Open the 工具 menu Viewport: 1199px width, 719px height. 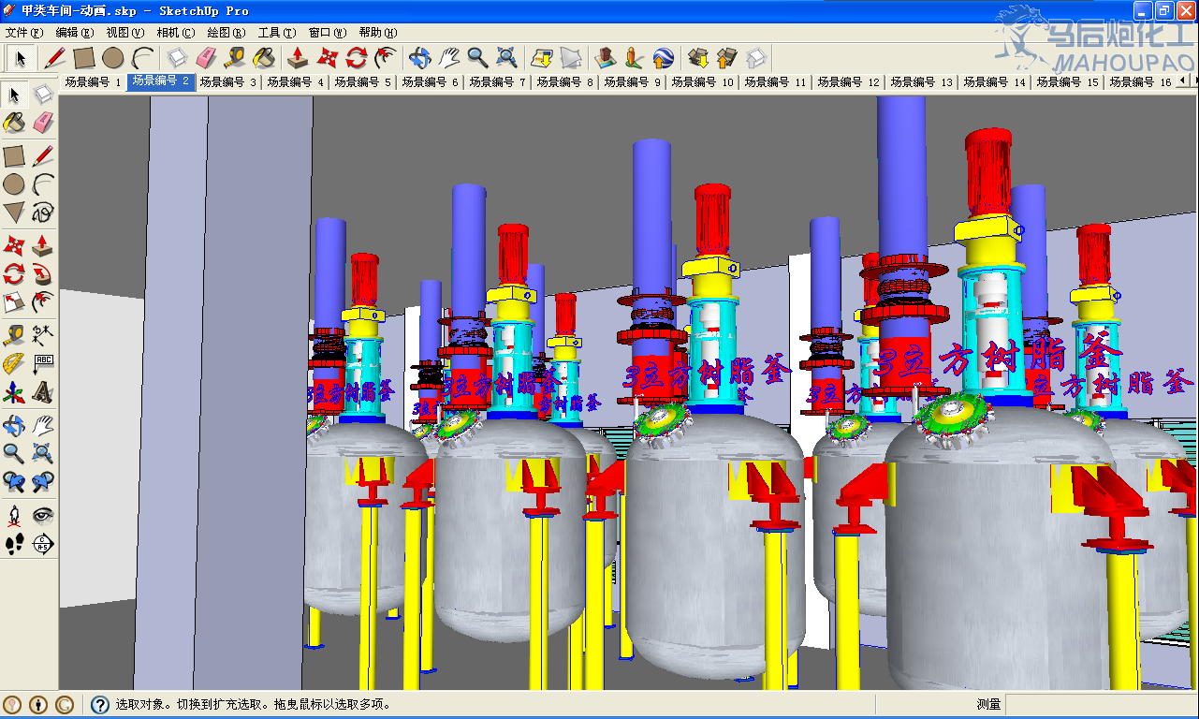point(277,33)
